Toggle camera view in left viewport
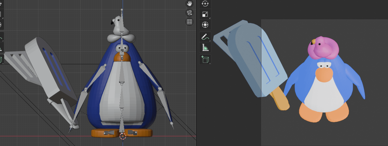 189,13
